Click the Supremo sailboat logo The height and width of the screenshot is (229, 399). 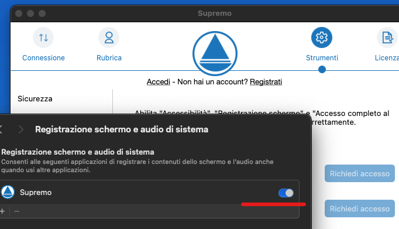pos(215,53)
